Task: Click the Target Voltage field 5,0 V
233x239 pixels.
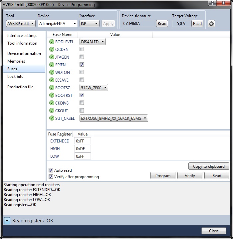Action: coord(181,24)
